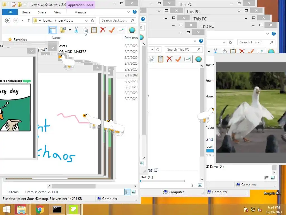The width and height of the screenshot is (286, 215).
Task: Open the address bar history dropdown in DesktopGoose window
Action: 87,20
